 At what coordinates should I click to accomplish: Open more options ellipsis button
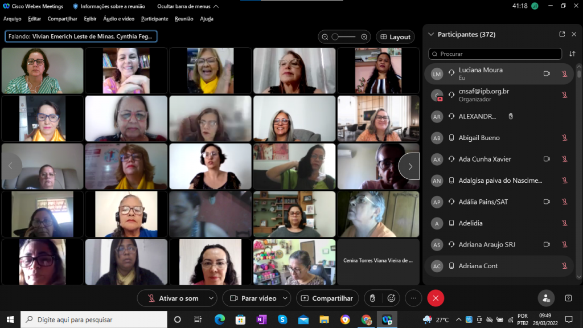click(413, 298)
